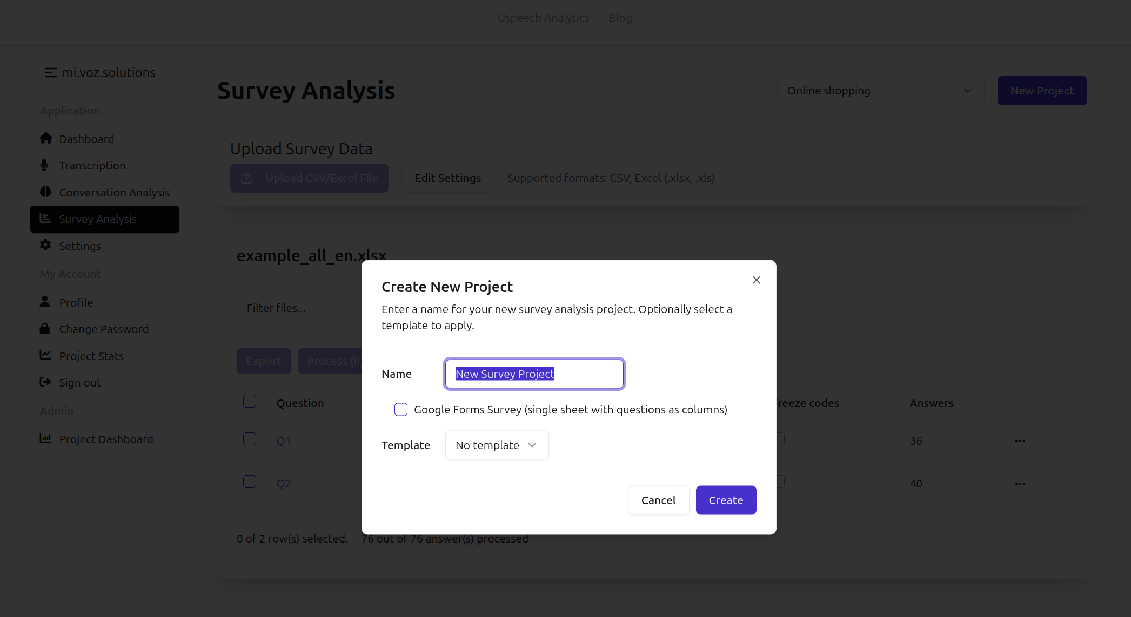
Task: Open the No template dropdown
Action: 496,445
